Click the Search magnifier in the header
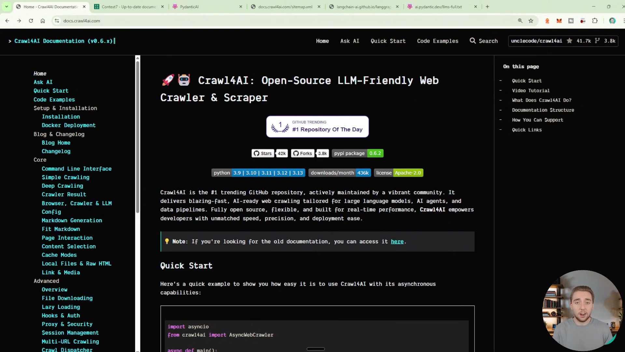This screenshot has height=352, width=625. (473, 41)
